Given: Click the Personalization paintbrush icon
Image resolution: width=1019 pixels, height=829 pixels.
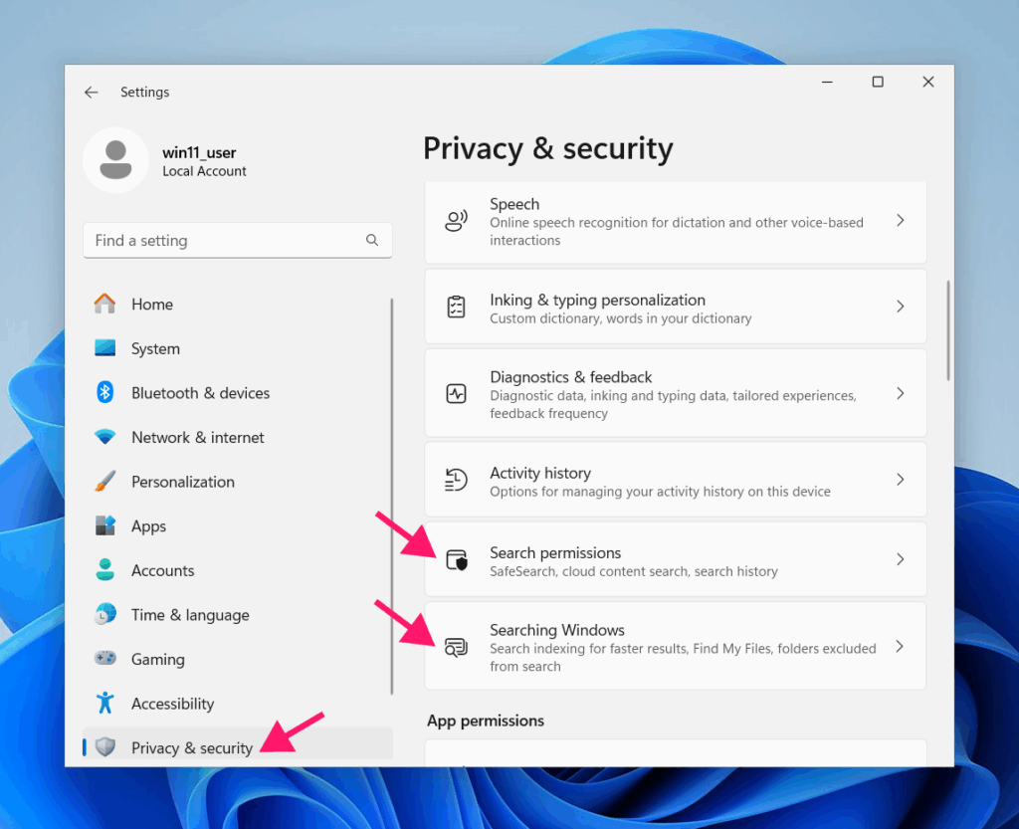Looking at the screenshot, I should [104, 482].
